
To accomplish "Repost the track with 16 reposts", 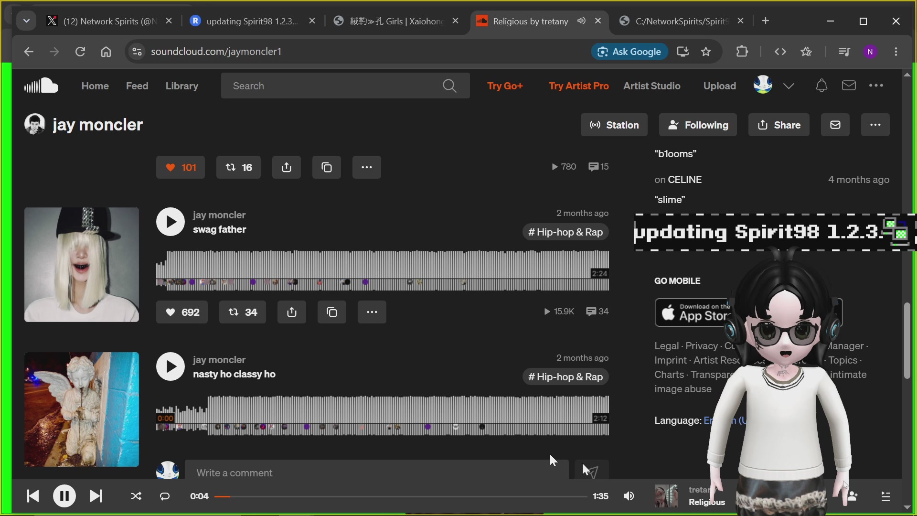I will [x=238, y=167].
